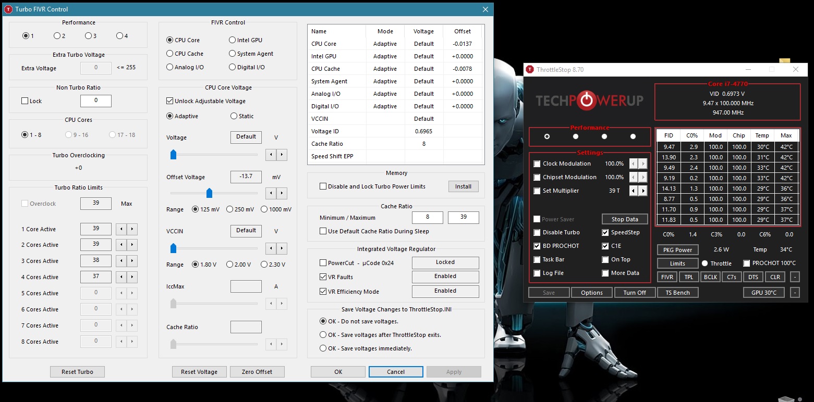Image resolution: width=814 pixels, height=402 pixels.
Task: Click the Cache Ratio Maximum field showing 39
Action: click(x=464, y=217)
